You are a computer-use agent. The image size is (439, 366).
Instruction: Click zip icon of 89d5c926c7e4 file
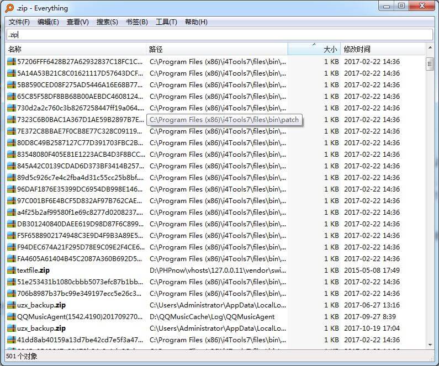tap(12, 178)
